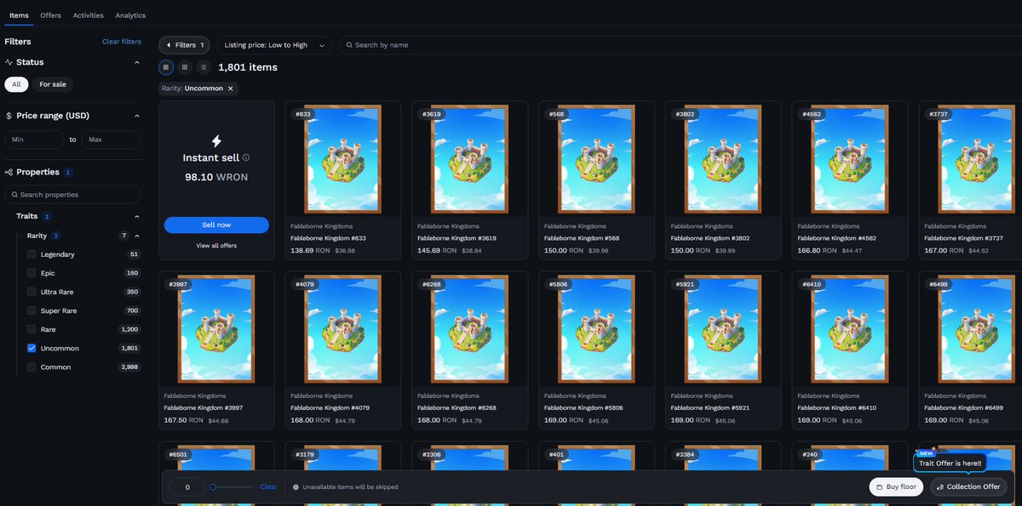Open Fableborne Kingdom #4079 card image
The image size is (1022, 506).
pos(342,329)
